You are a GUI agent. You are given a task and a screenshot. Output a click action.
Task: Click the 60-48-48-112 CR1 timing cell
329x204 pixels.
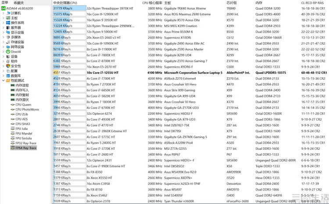click(x=314, y=73)
